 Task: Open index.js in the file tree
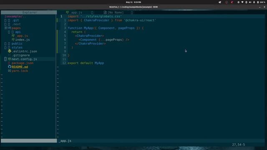(x=23, y=40)
